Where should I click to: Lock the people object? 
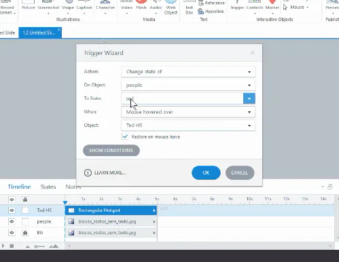pos(25,221)
